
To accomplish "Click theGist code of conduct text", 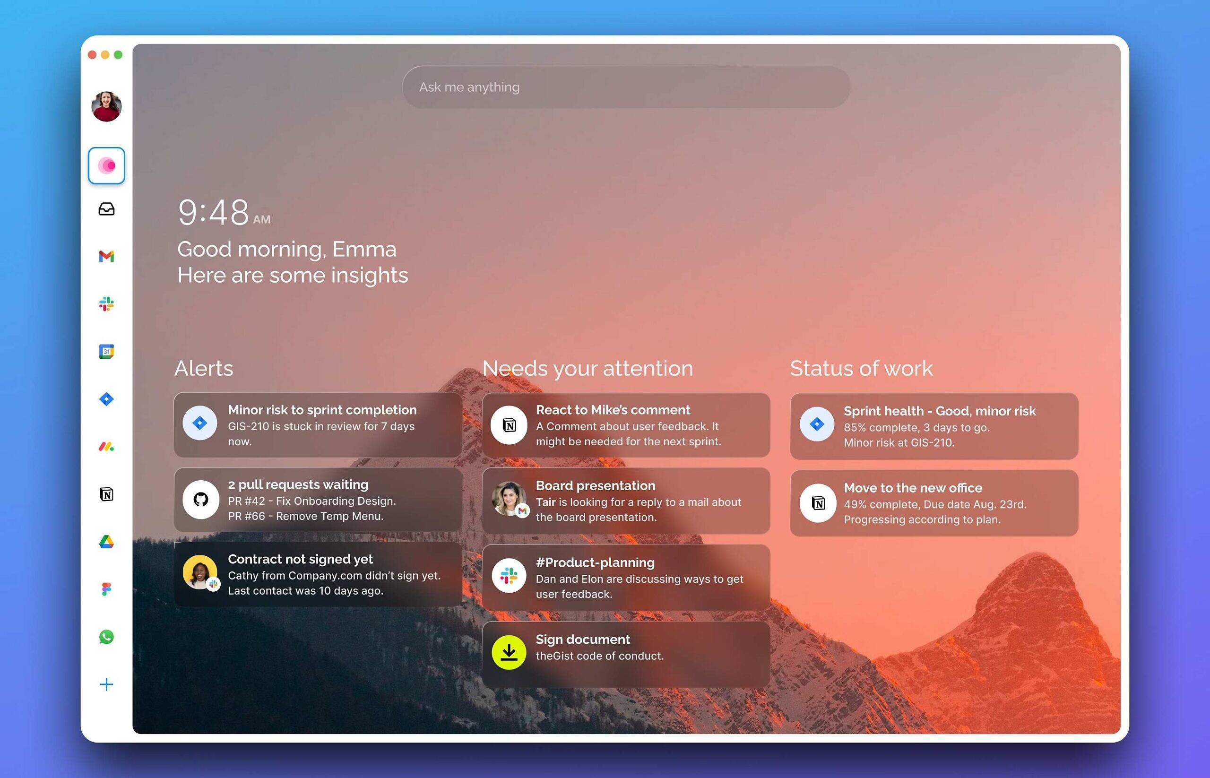I will [600, 656].
